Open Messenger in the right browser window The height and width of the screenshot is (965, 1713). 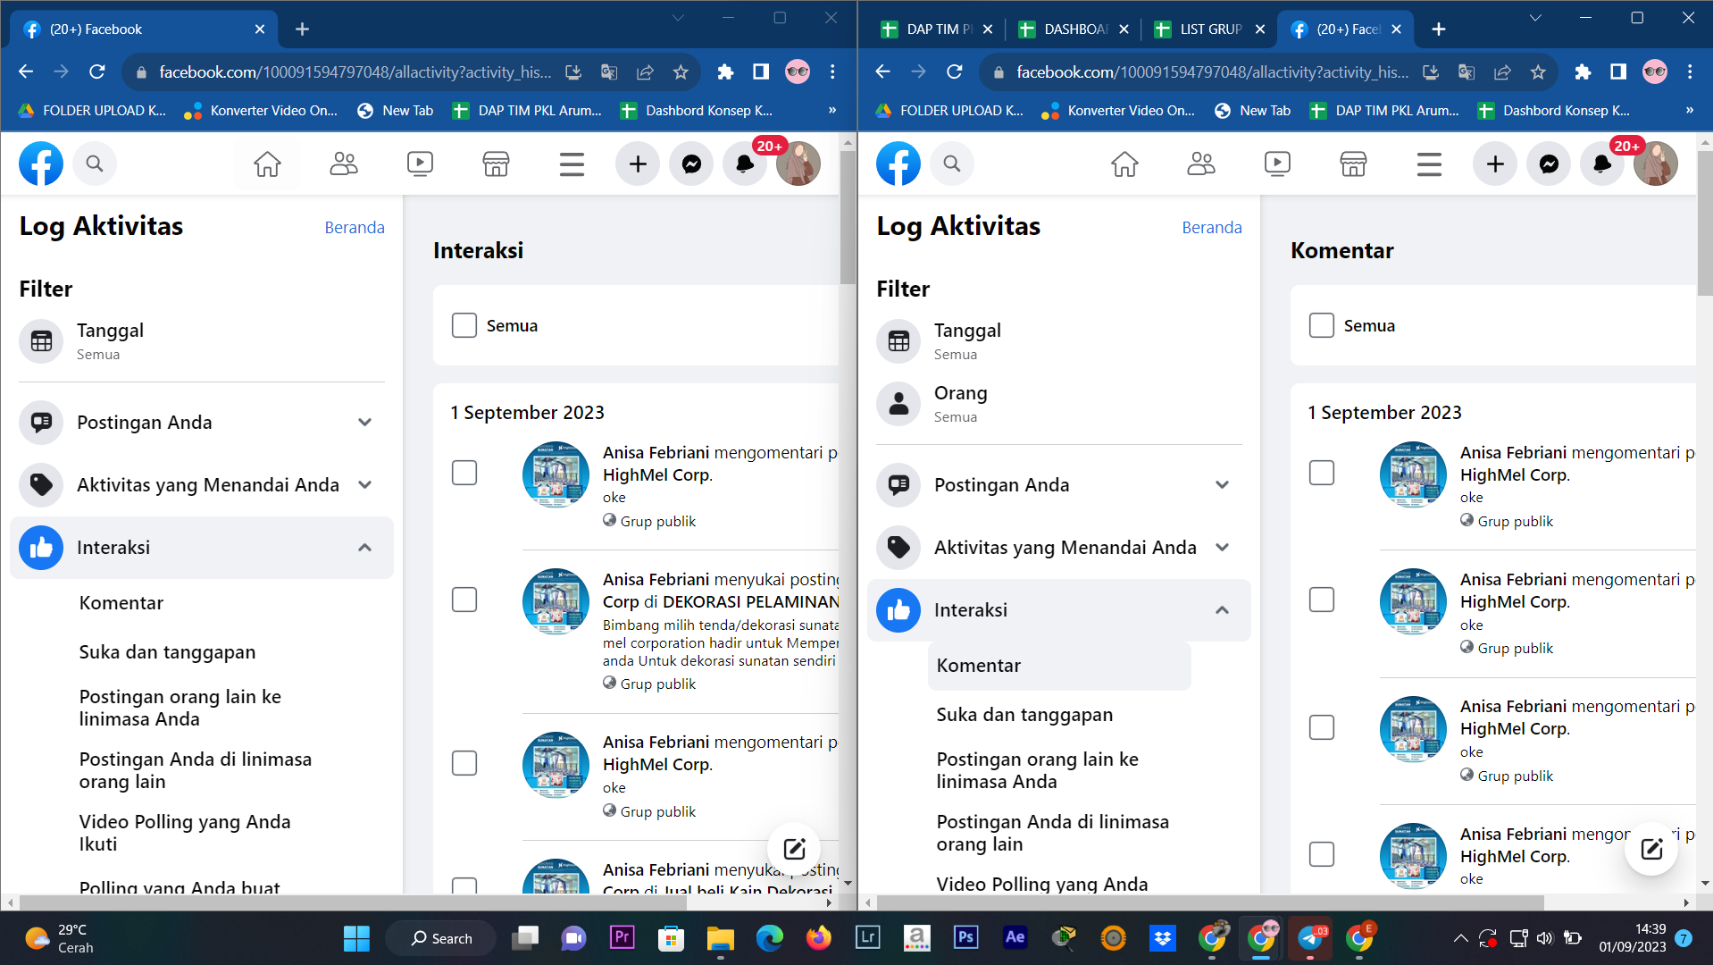1549,164
